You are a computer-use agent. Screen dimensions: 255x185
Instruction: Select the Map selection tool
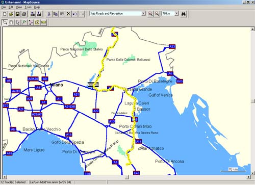click(37, 22)
